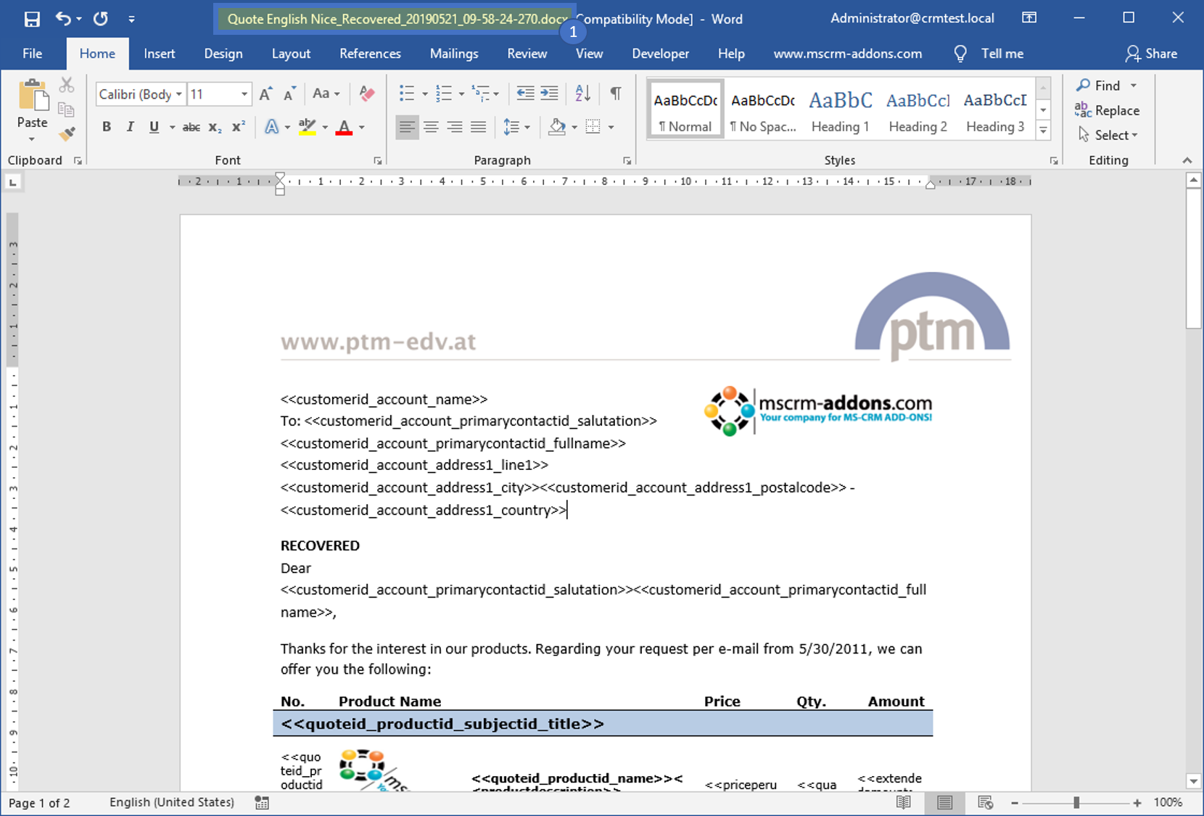
Task: Sort paragraphs A to Z
Action: (x=582, y=93)
